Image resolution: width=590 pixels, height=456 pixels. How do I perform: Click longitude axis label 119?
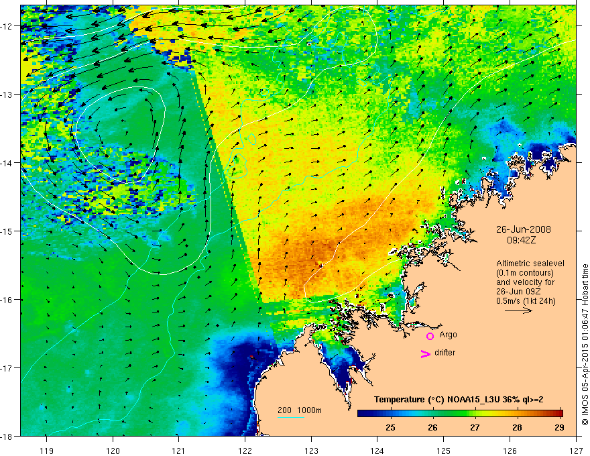(x=47, y=451)
